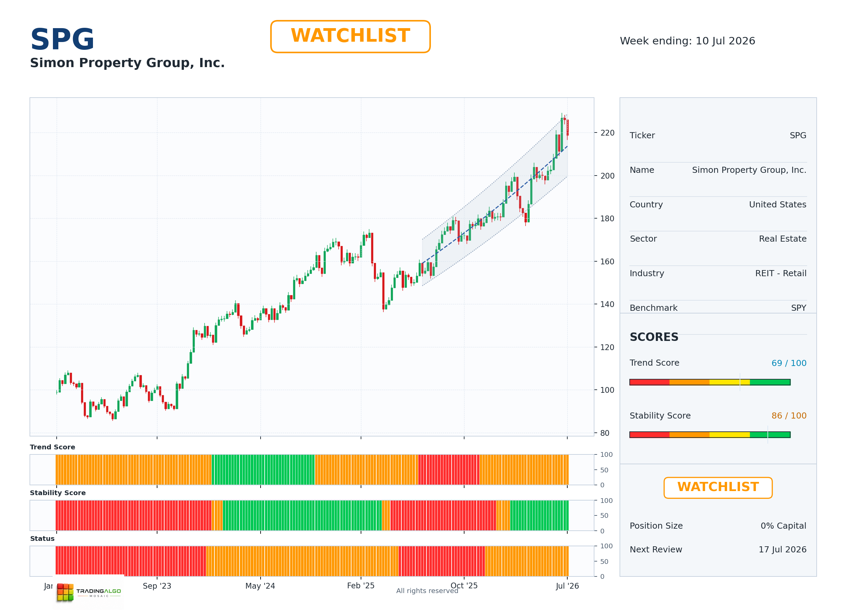Click the Jul '26 date axis label
The height and width of the screenshot is (610, 855).
coord(567,586)
